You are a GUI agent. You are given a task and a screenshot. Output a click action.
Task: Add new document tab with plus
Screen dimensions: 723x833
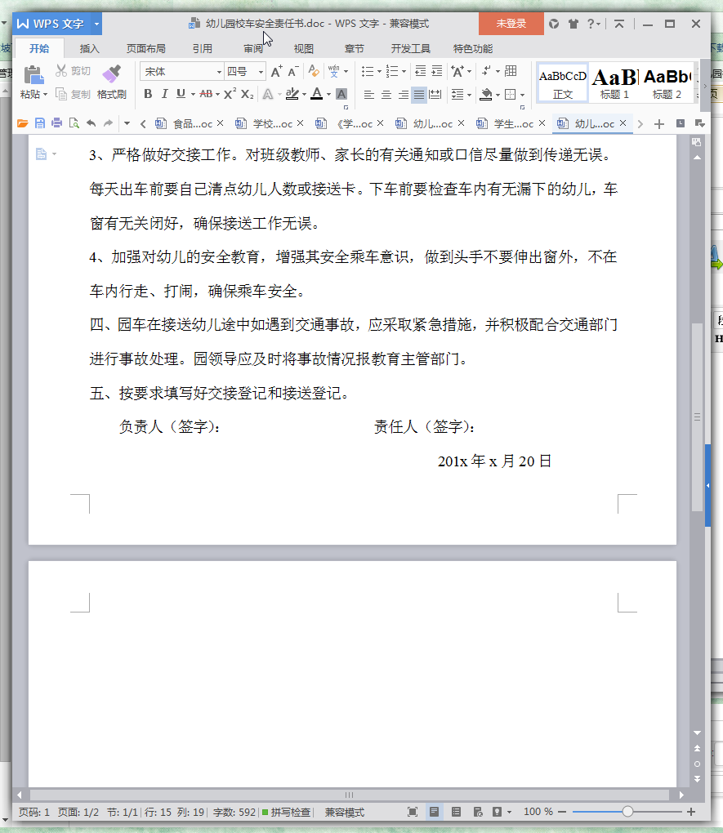(659, 124)
